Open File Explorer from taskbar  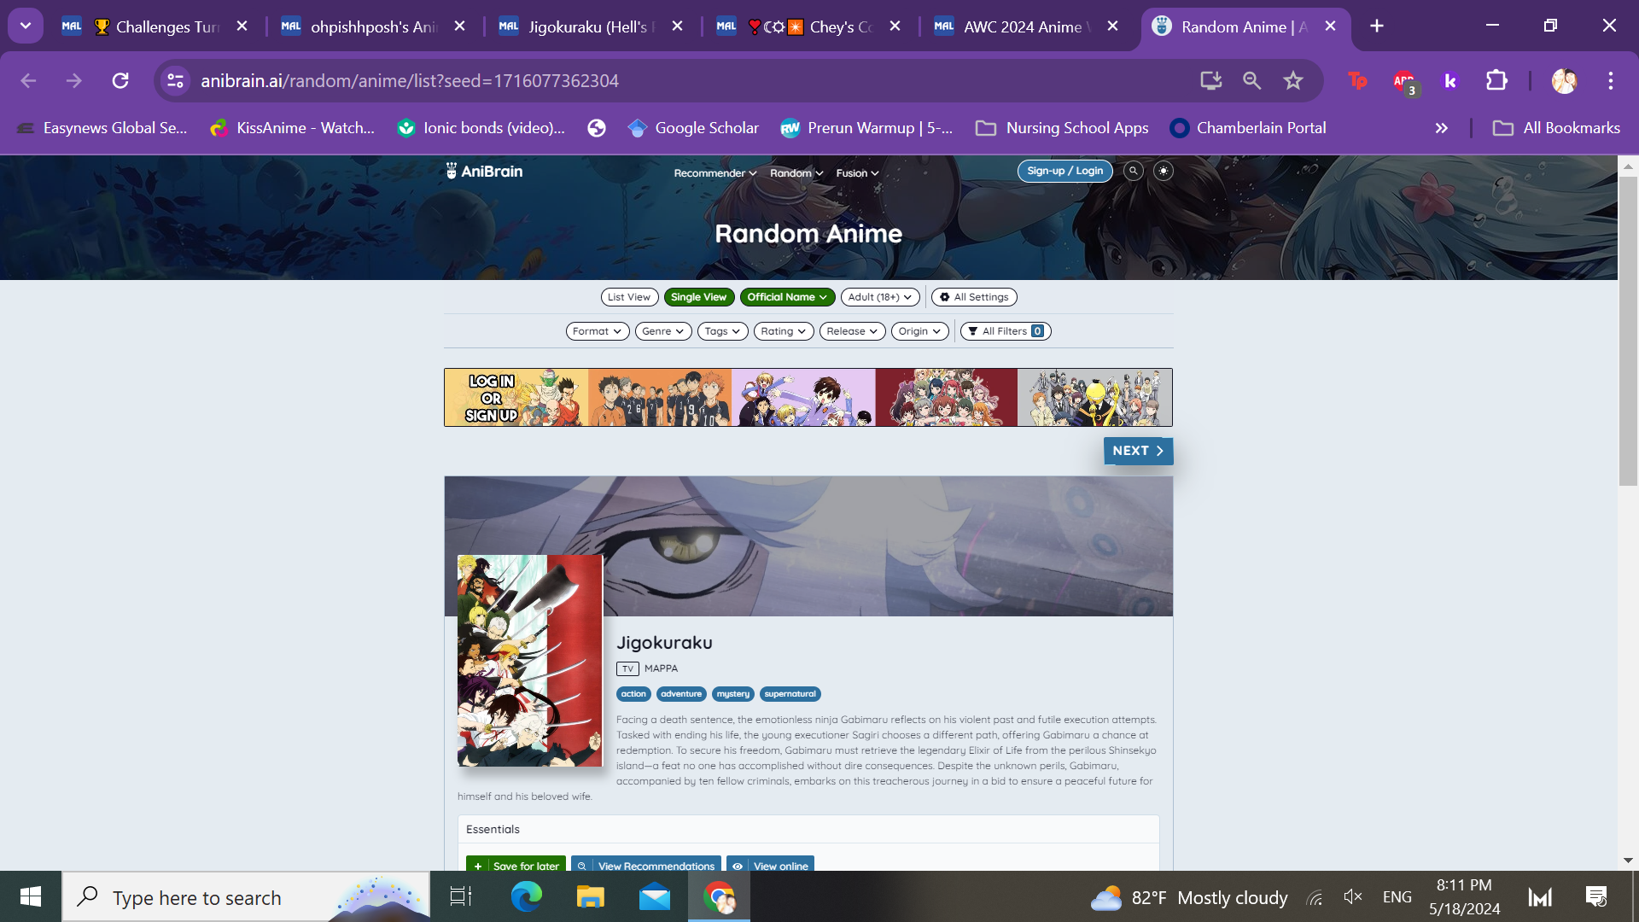click(x=590, y=896)
